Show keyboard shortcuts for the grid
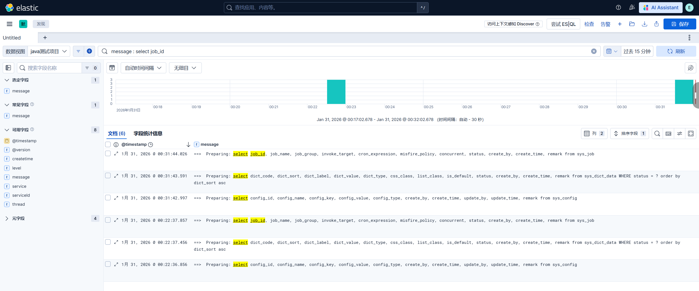Viewport: 699px width, 291px height. click(x=668, y=134)
